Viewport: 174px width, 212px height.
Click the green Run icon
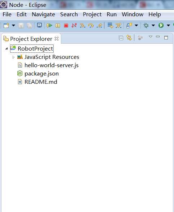[161, 25]
